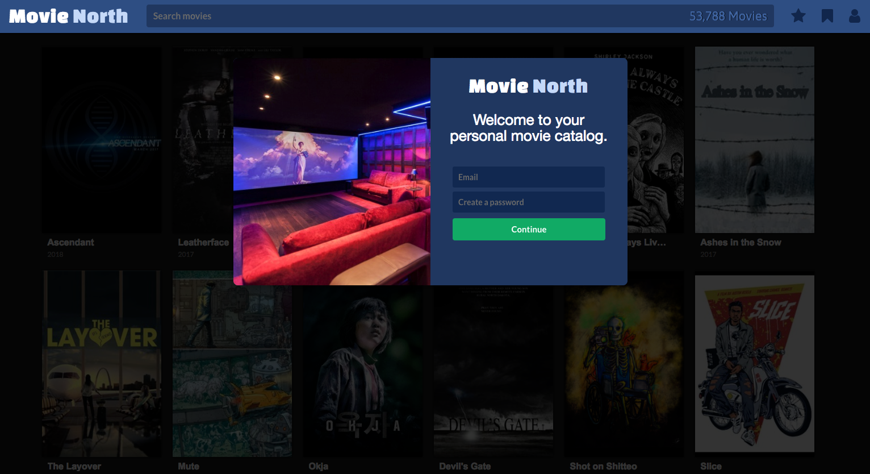Open the Ashes in the Snow poster

(754, 139)
